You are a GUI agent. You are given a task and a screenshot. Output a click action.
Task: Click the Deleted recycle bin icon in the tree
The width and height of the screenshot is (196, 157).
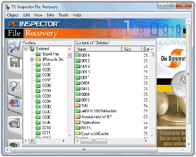32,49
